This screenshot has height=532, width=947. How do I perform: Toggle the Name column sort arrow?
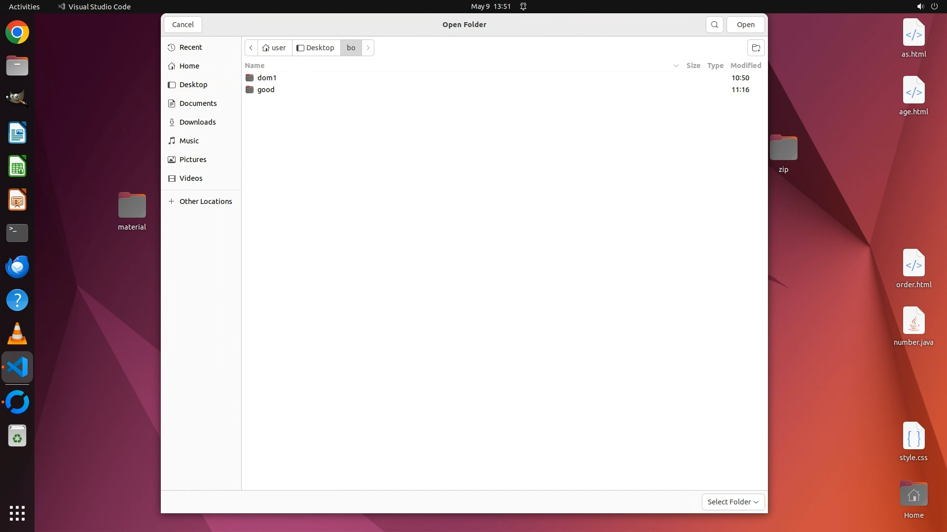click(x=676, y=66)
